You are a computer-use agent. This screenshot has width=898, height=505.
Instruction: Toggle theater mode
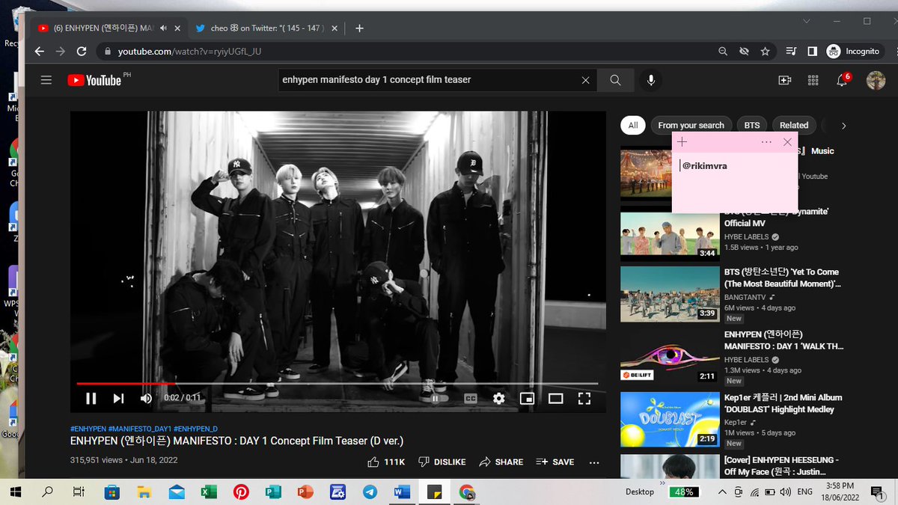[555, 399]
